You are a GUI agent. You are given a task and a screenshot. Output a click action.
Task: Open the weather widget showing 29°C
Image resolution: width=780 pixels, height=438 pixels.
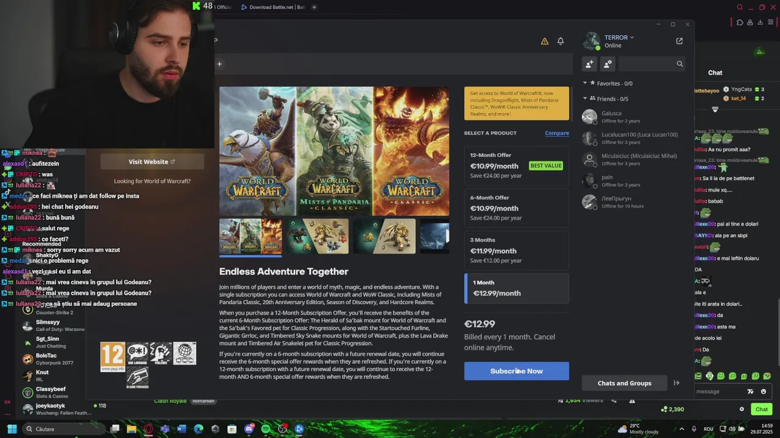point(638,429)
